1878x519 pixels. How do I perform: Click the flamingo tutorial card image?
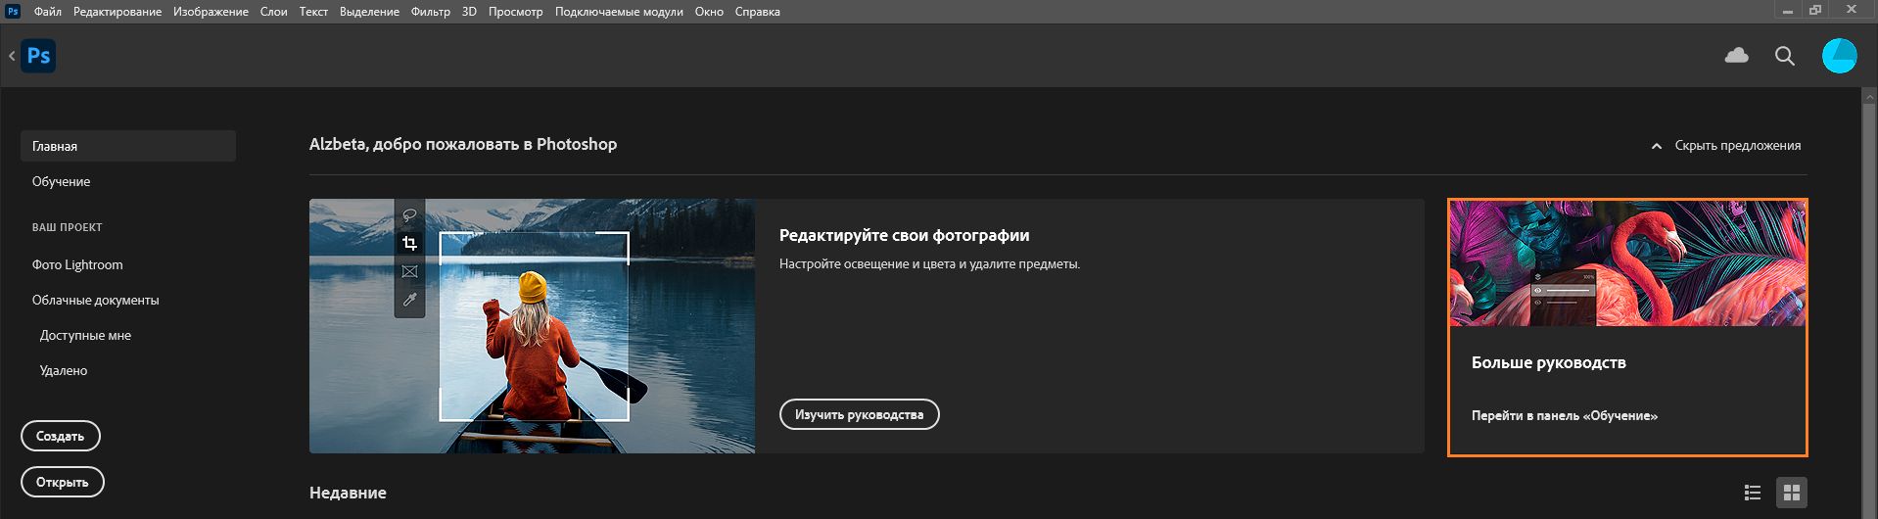pos(1627,263)
